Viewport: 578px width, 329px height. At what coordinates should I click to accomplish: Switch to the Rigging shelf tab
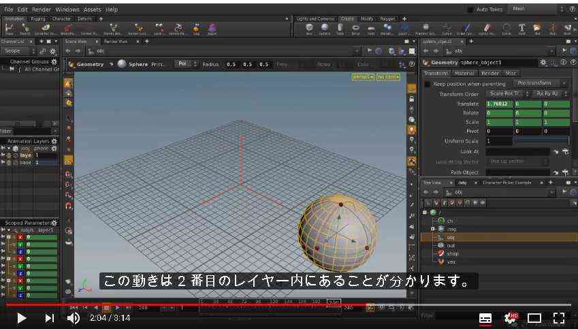point(38,19)
